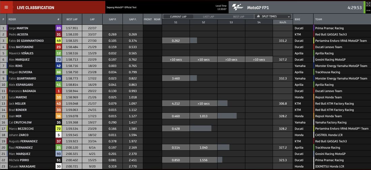Click S2 split value 1.556
Viewport: 371px width, 170px height.
pyautogui.click(x=203, y=160)
